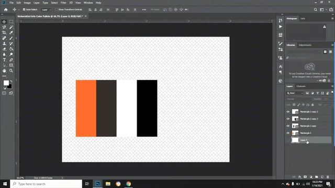Open Edit Toolbar three-dots icon
The image size is (335, 188).
pyautogui.click(x=4, y=76)
